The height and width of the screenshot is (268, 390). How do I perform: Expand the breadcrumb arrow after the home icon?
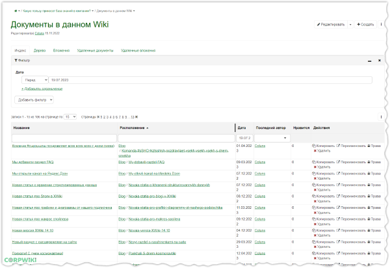tap(19, 11)
